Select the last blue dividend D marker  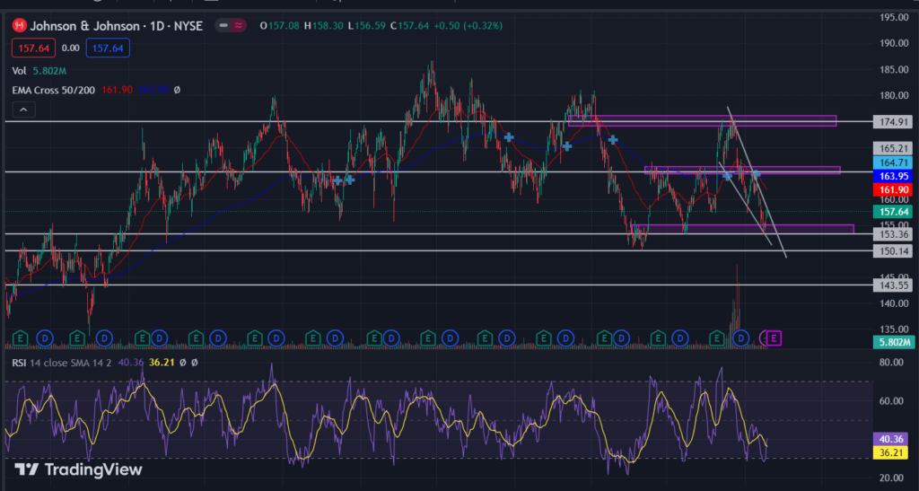coord(740,338)
